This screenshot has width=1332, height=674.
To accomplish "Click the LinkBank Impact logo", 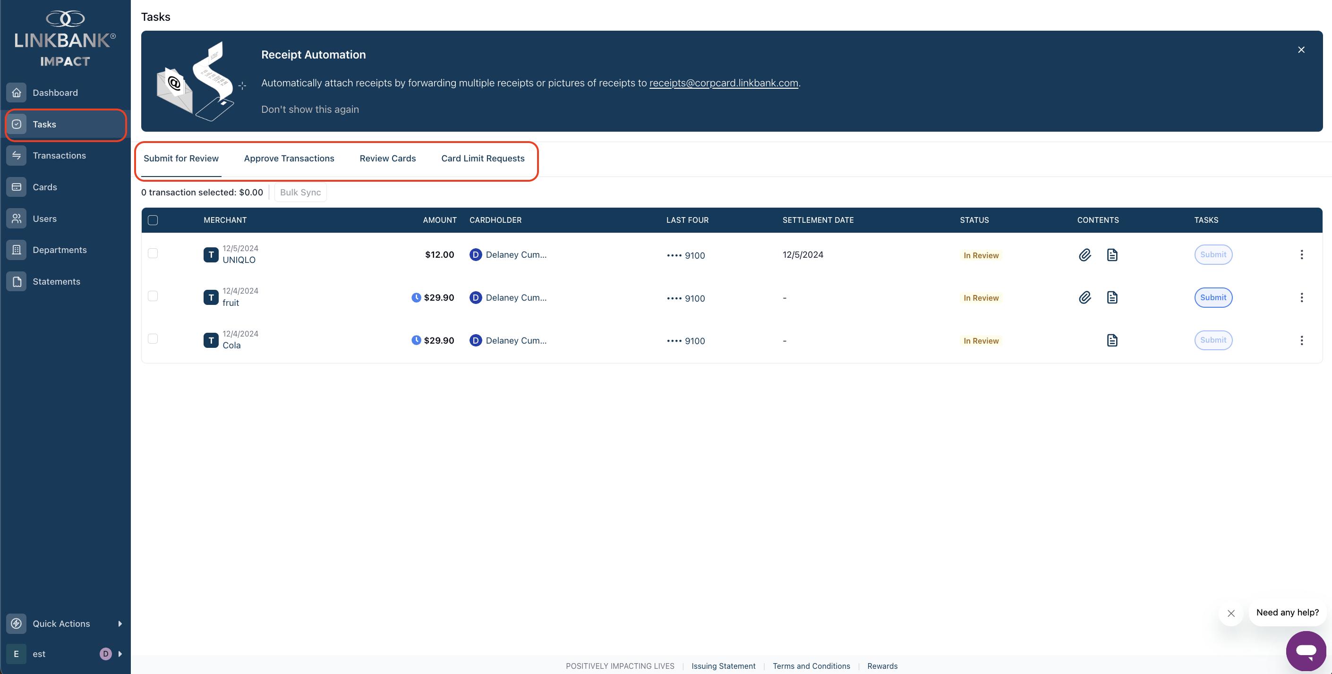I will [65, 39].
